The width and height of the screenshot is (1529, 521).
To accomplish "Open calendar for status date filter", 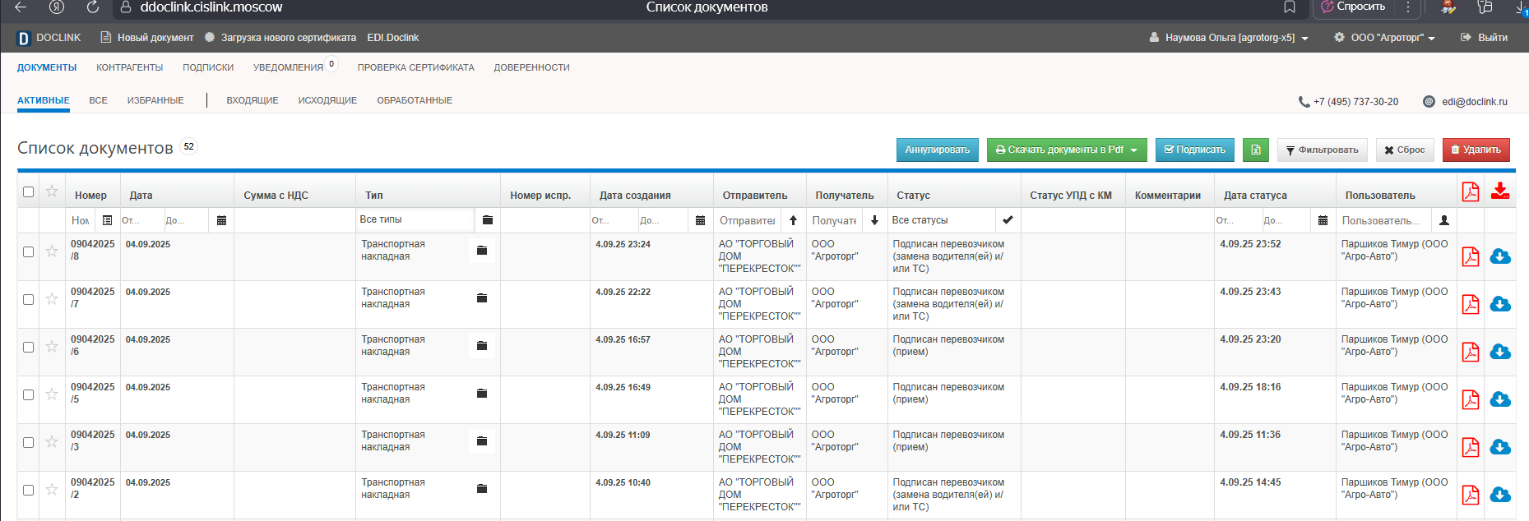I will tap(1323, 220).
